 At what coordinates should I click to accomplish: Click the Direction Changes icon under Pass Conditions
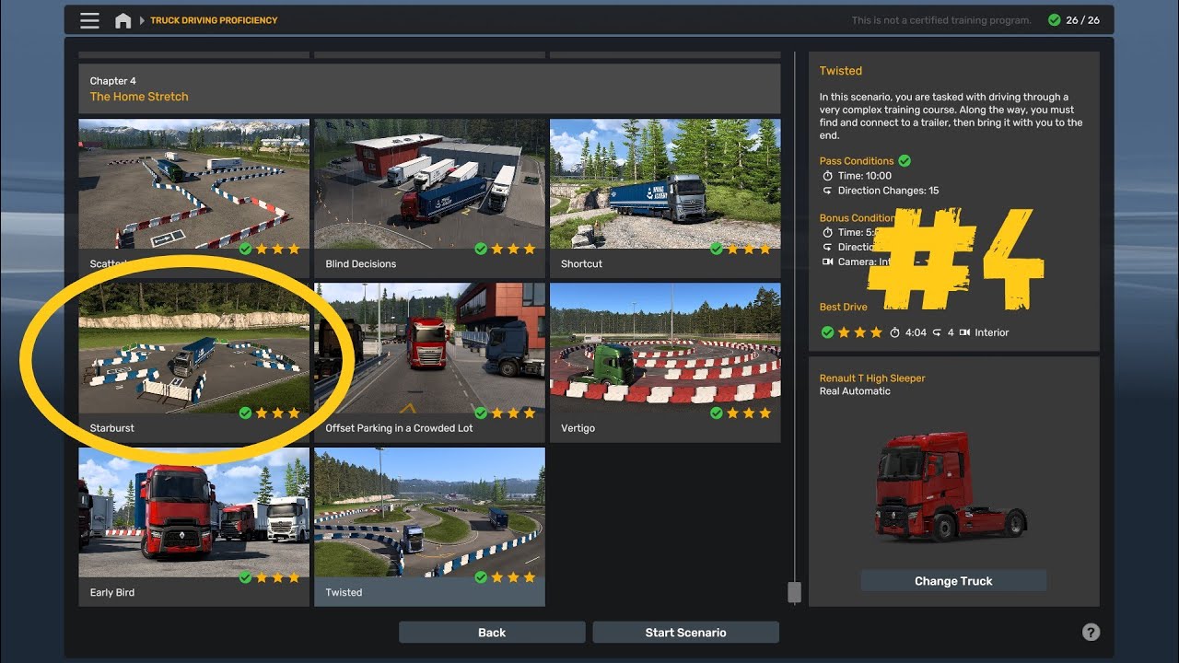[x=827, y=191]
